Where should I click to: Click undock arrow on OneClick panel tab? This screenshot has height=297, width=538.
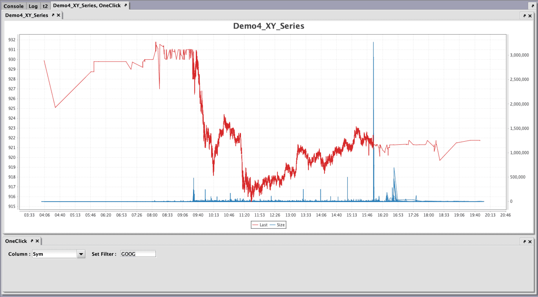pyautogui.click(x=32, y=241)
